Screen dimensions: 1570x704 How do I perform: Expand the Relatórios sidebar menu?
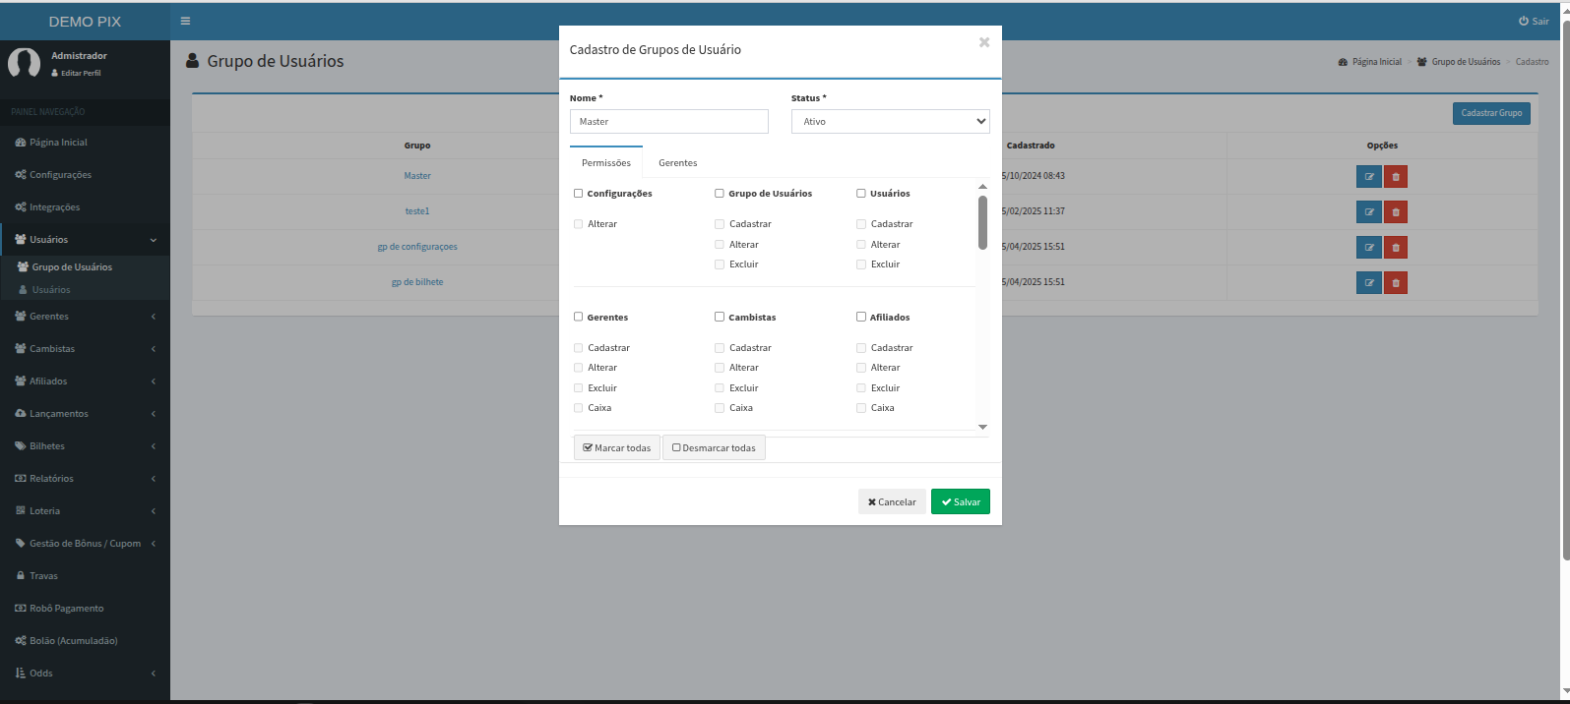click(84, 479)
